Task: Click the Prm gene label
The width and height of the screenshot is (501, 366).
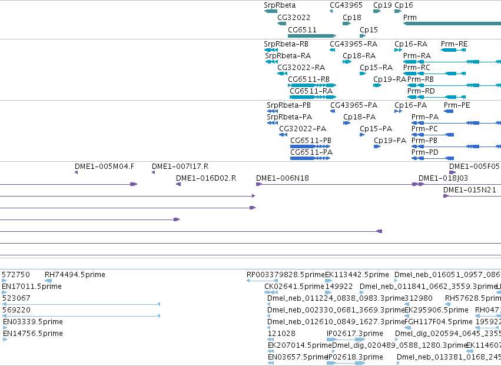Action: pyautogui.click(x=410, y=18)
